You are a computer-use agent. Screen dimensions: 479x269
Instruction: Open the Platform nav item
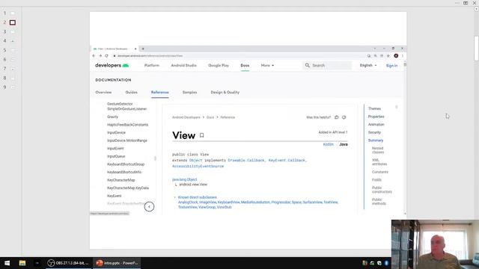point(152,65)
